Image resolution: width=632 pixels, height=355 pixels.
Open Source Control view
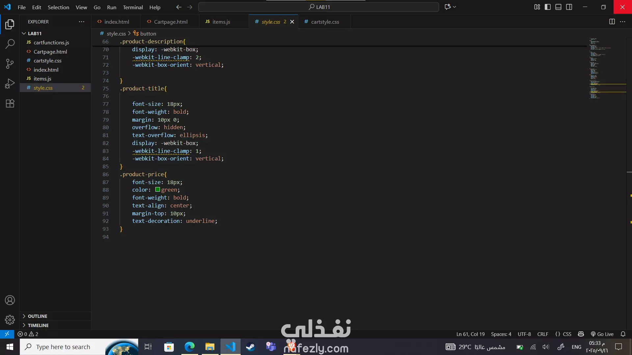[x=10, y=64]
